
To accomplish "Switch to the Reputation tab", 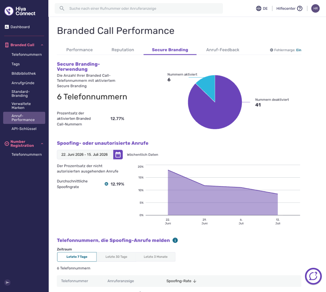I will coord(123,50).
